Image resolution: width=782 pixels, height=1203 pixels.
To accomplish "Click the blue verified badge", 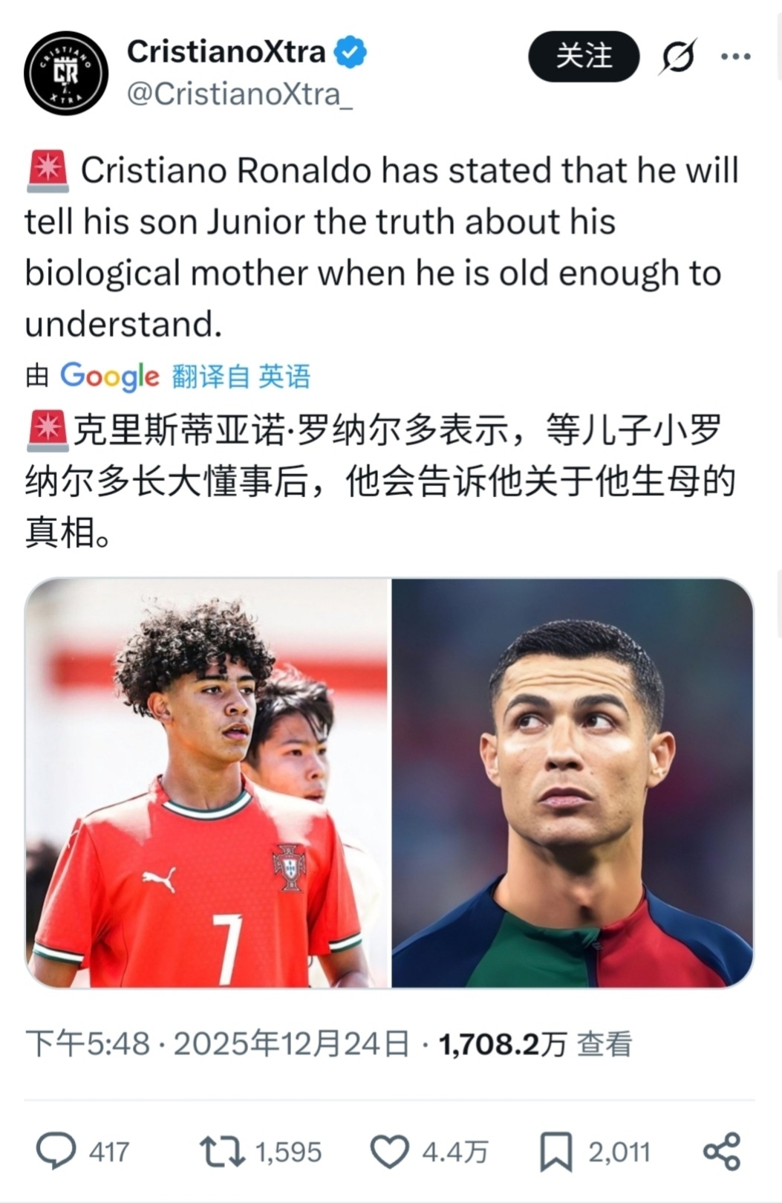I will [x=350, y=52].
